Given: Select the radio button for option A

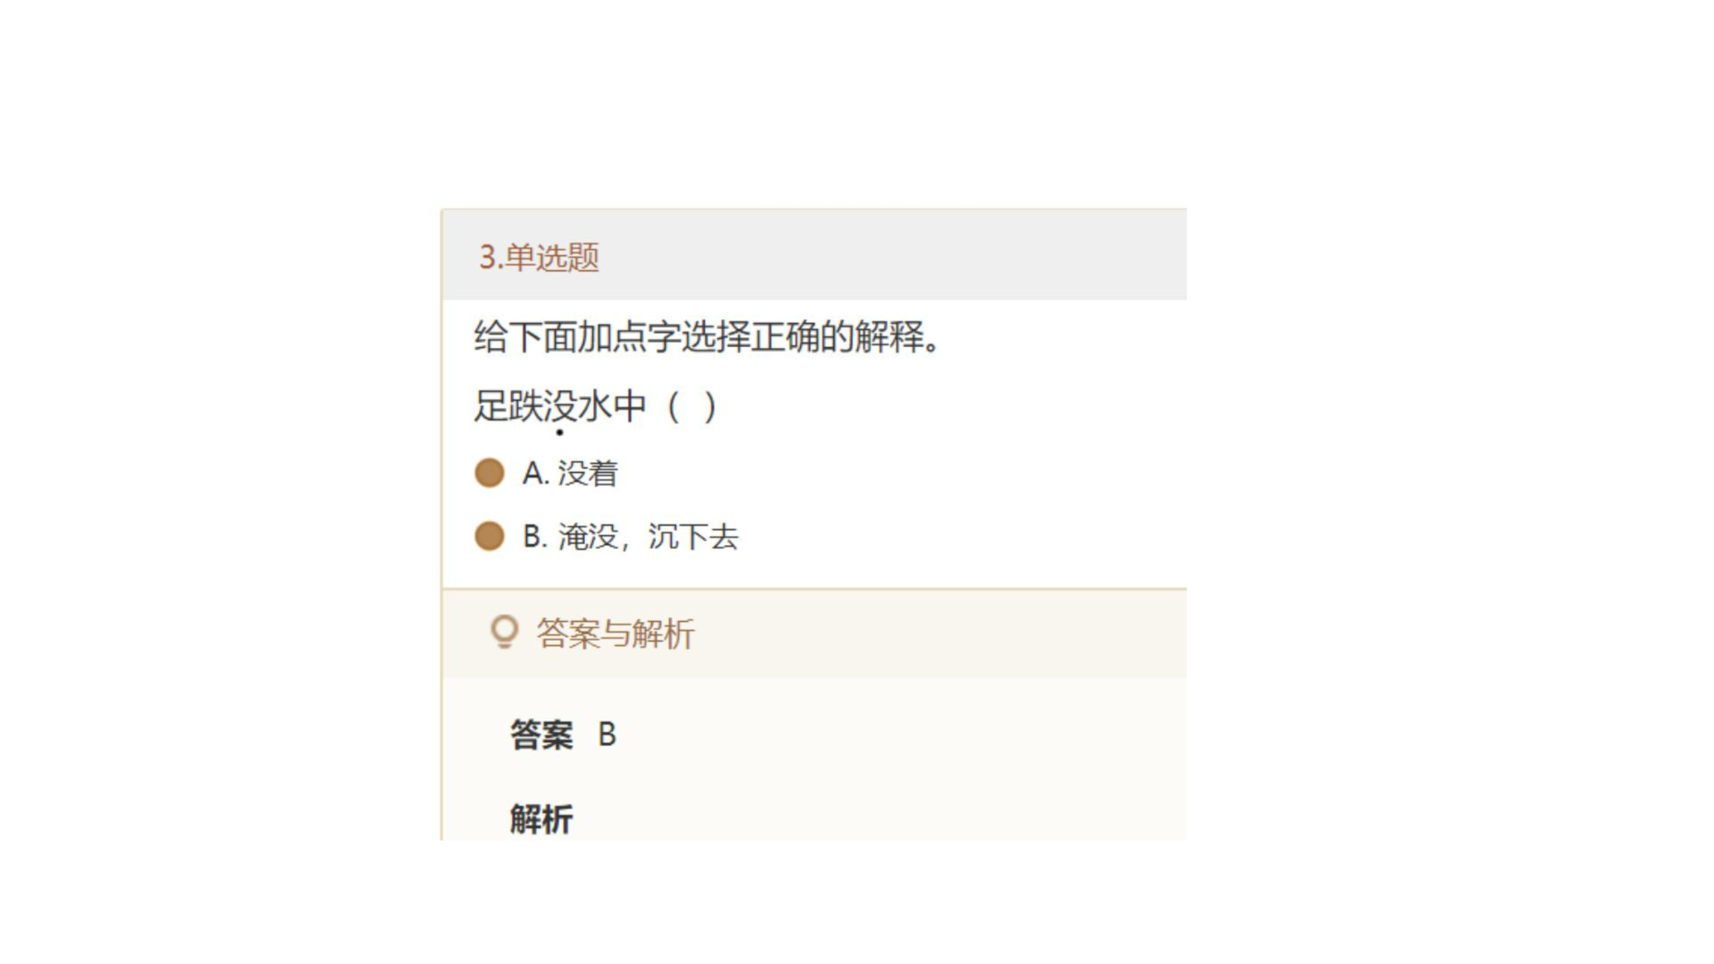Looking at the screenshot, I should (489, 473).
